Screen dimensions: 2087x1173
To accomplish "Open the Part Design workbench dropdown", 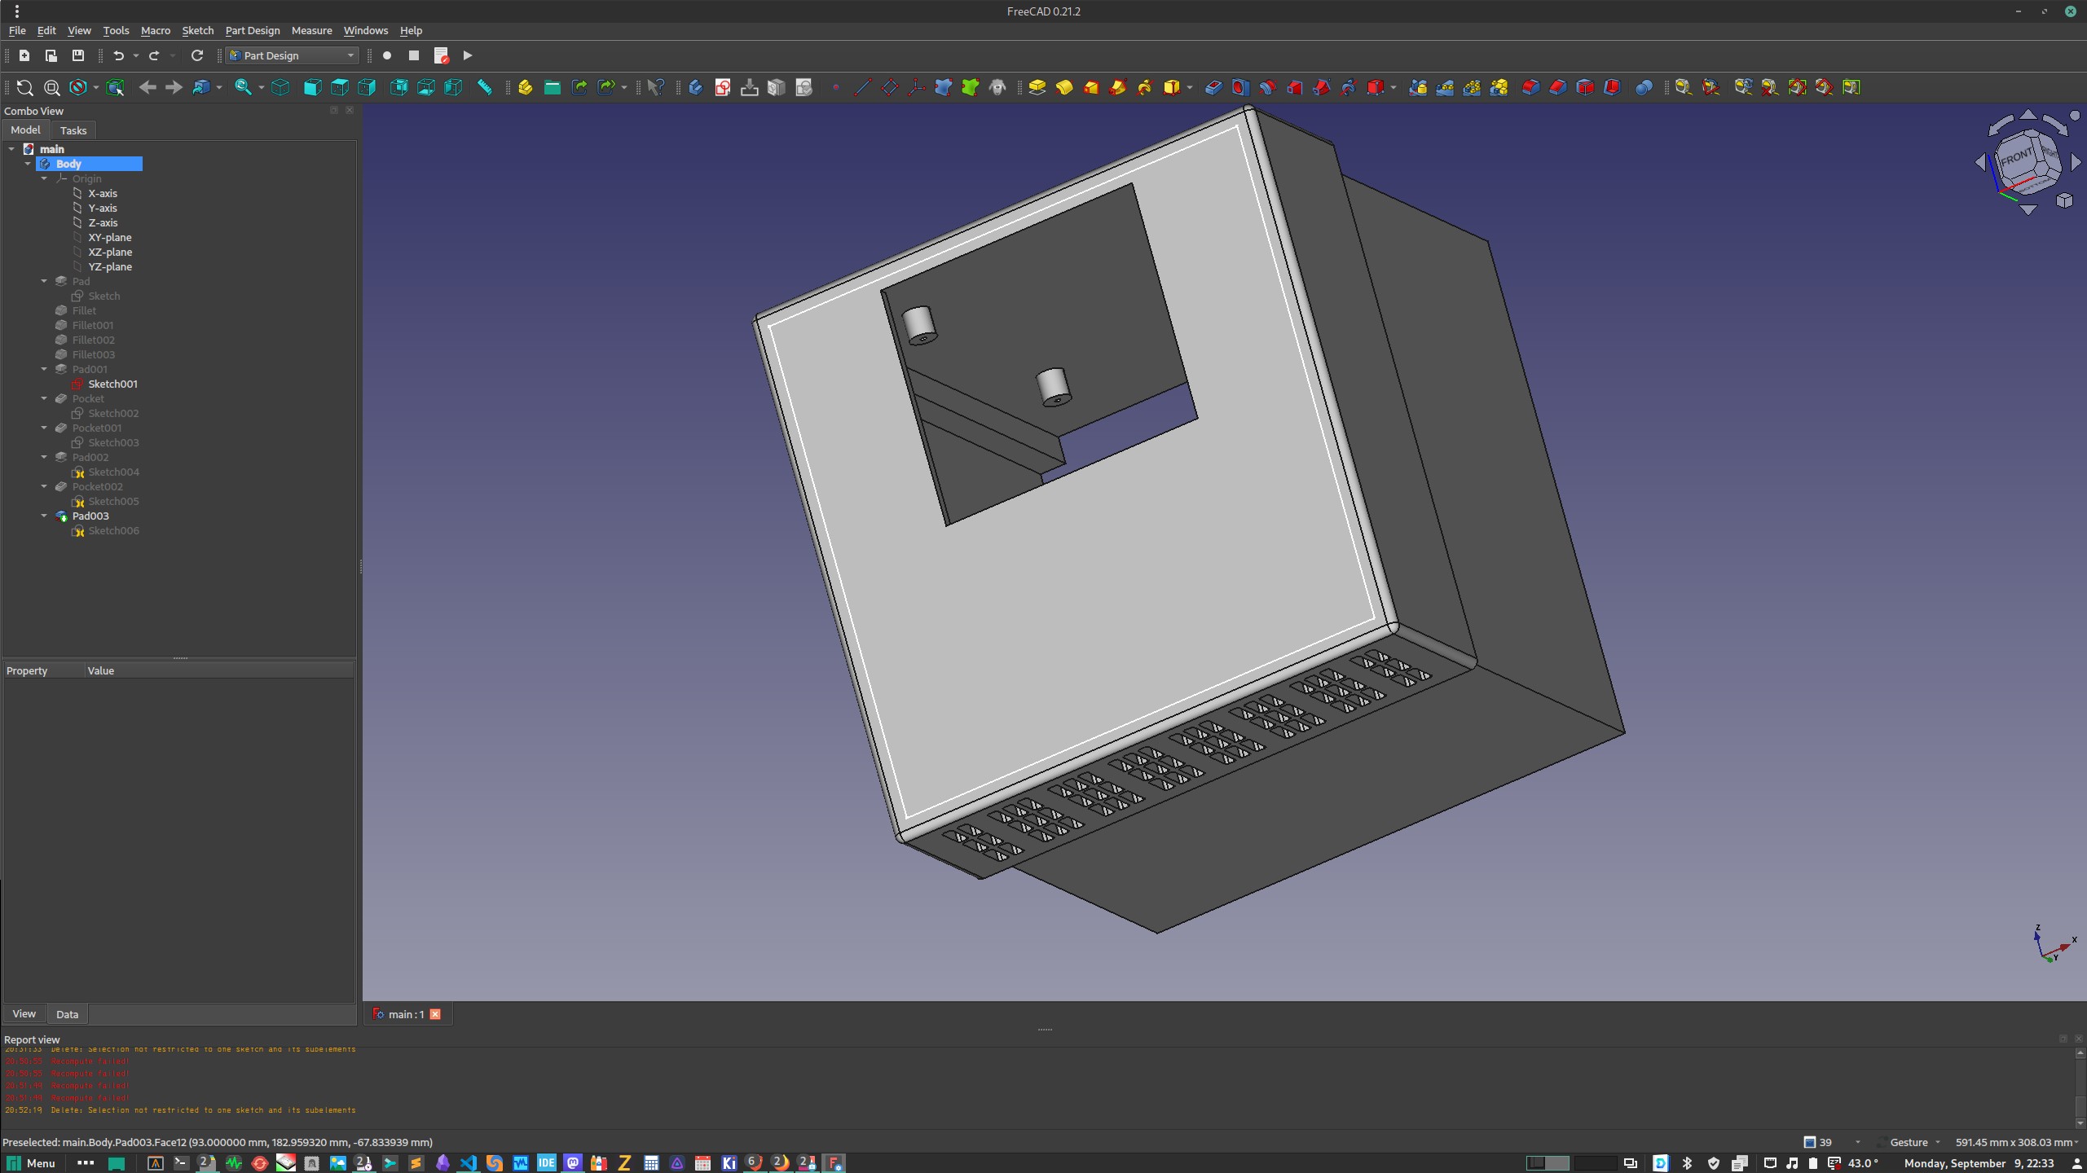I will coord(292,55).
